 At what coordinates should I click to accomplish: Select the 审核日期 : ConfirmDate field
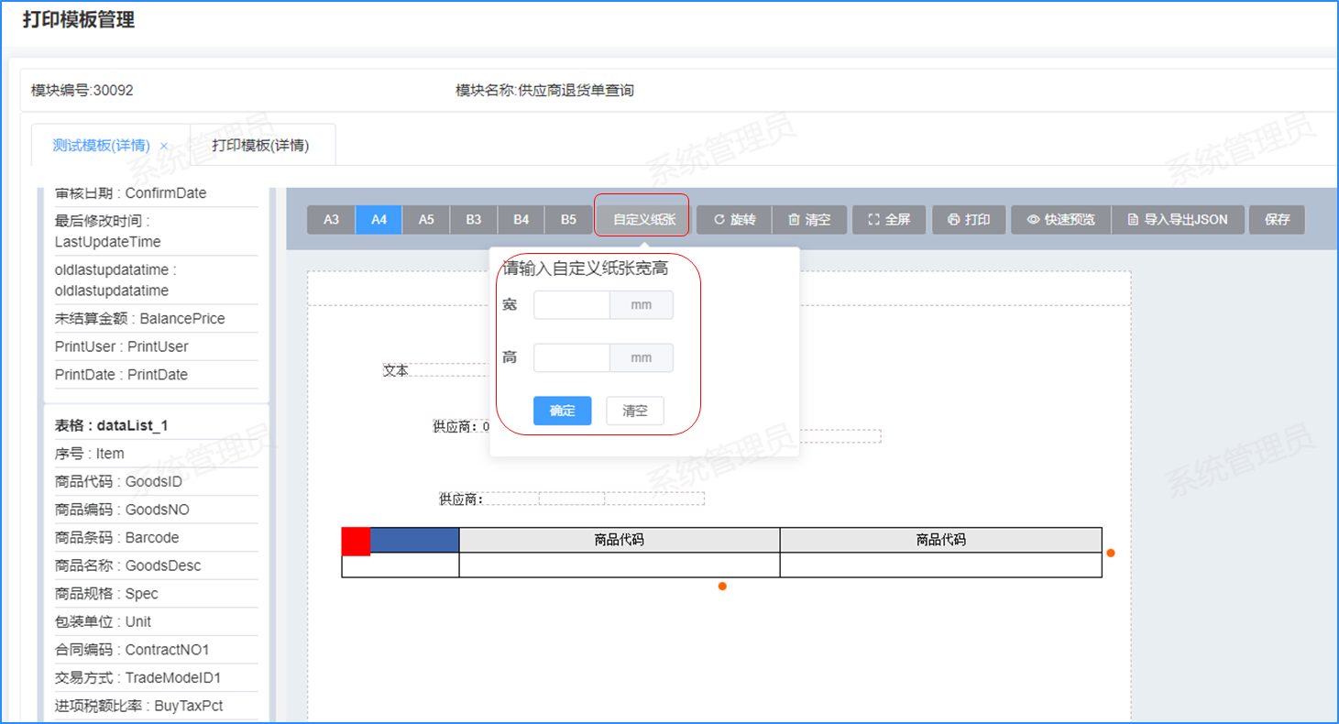pos(156,193)
